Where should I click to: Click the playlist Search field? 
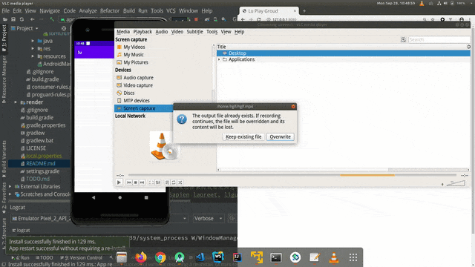pyautogui.click(x=439, y=39)
